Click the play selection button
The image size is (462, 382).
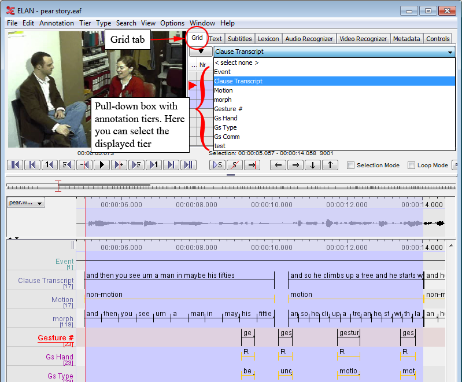(x=217, y=165)
